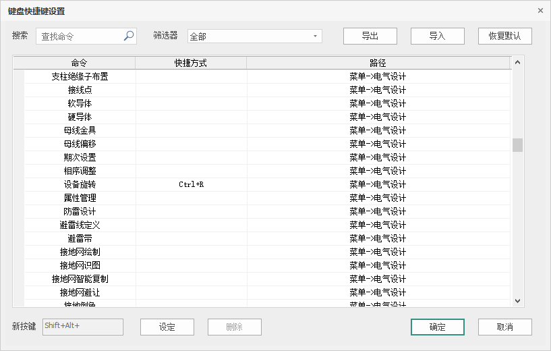Click the 设定 button
Viewport: 551px width, 351px height.
167,327
